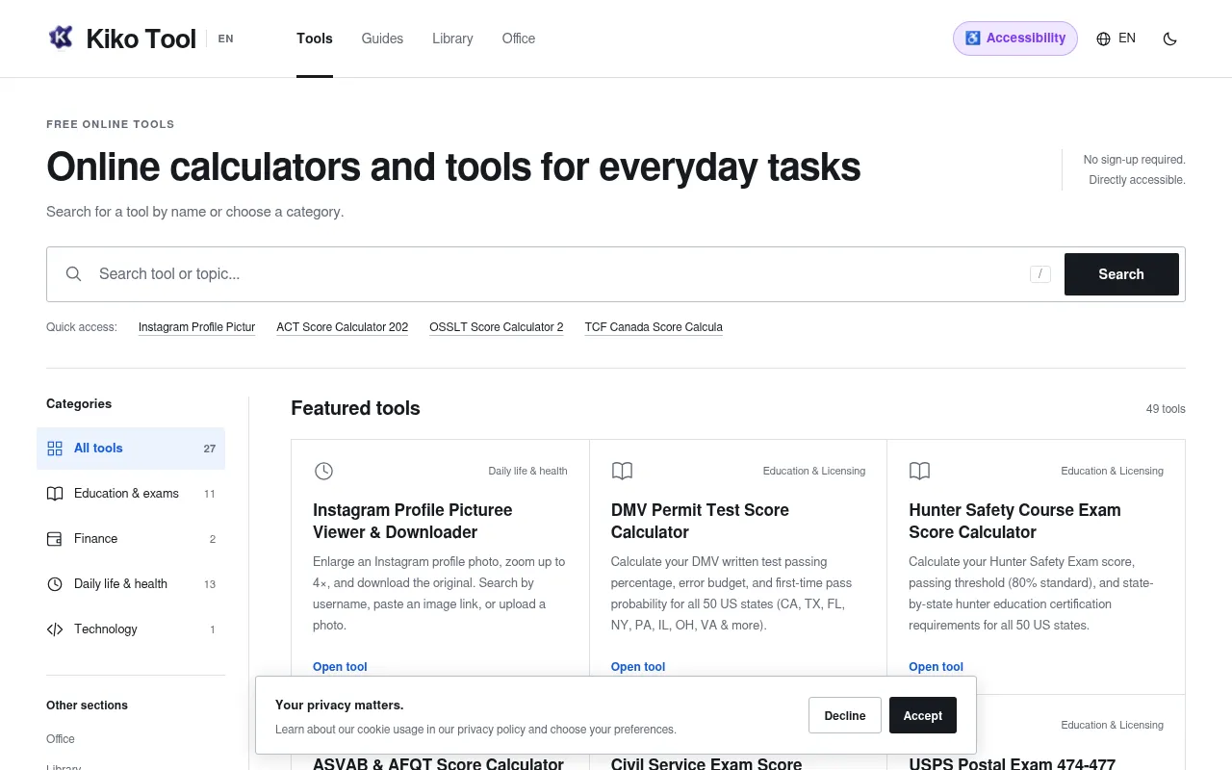Viewport: 1232px width, 770px height.
Task: Open the EN language selector with globe icon
Action: point(1116,38)
